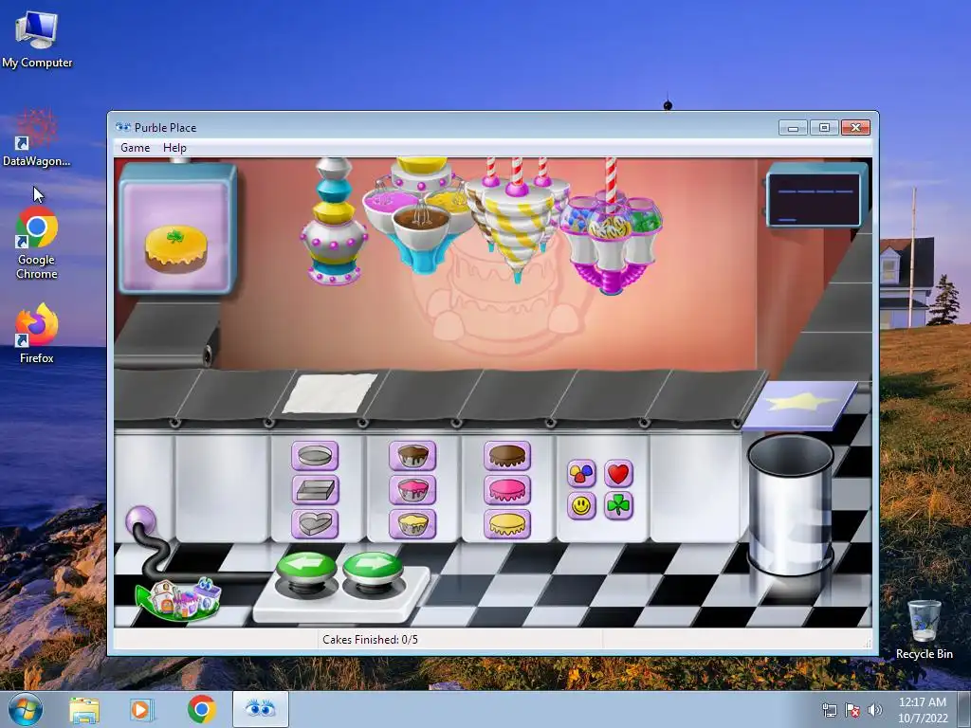This screenshot has width=971, height=728.
Task: Select Google Chrome desktop shortcut
Action: click(37, 244)
